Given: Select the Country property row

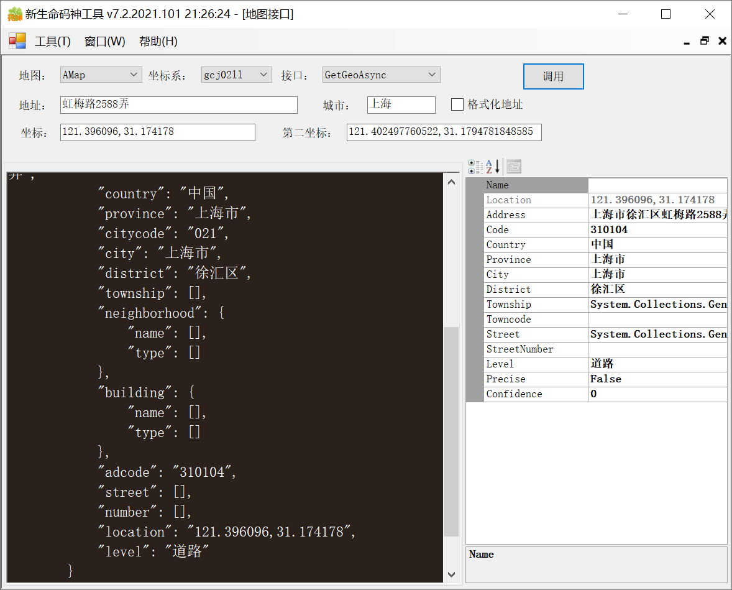Looking at the screenshot, I should pos(605,245).
